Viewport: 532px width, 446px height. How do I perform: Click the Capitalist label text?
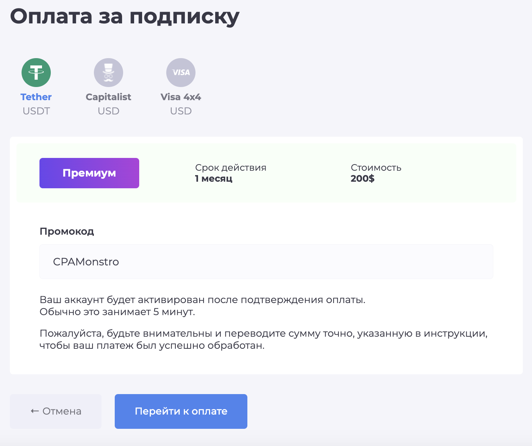109,97
